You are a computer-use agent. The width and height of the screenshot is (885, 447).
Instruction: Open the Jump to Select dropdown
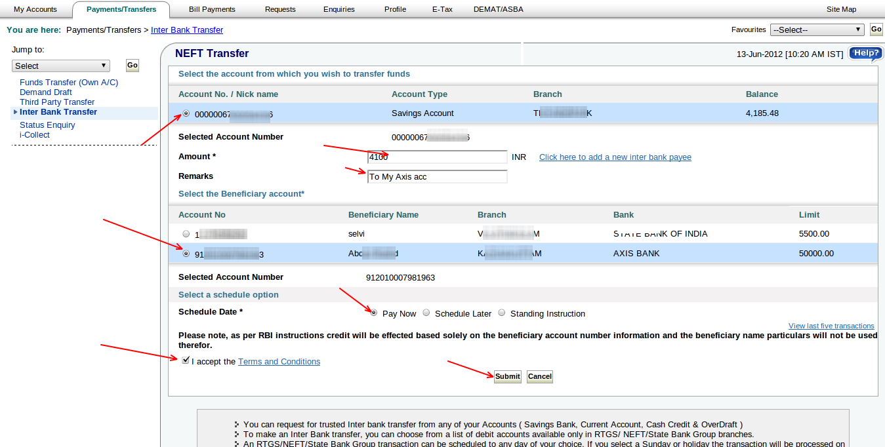point(60,66)
